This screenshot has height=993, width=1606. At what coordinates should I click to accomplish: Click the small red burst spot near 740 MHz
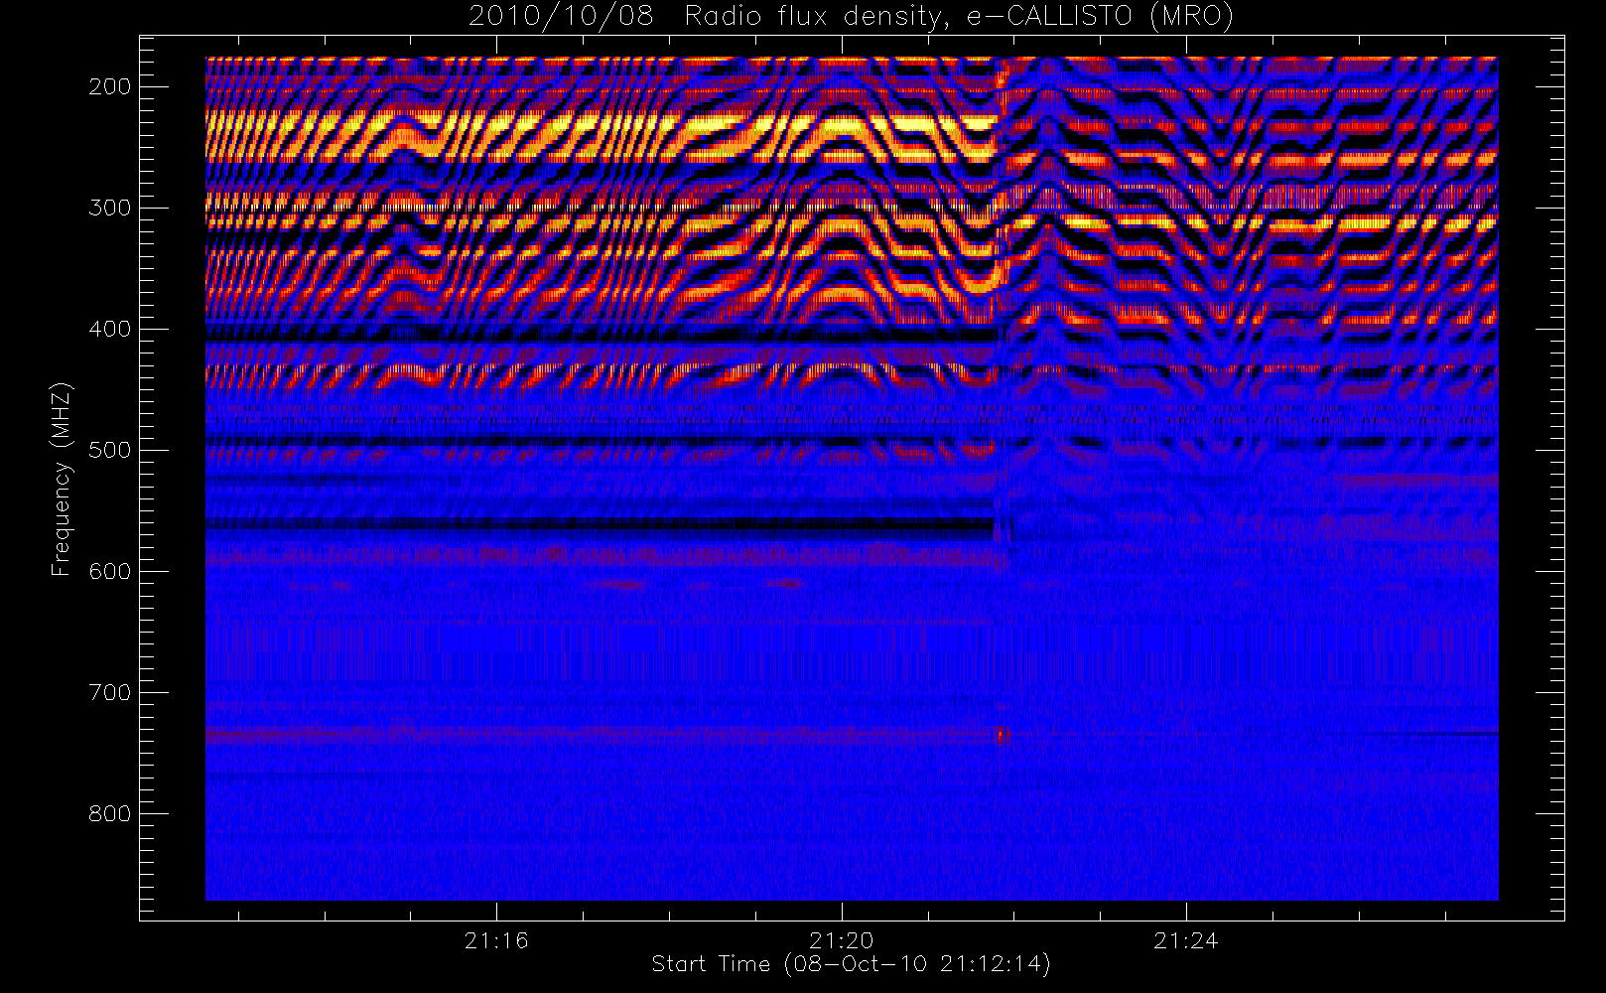1002,736
